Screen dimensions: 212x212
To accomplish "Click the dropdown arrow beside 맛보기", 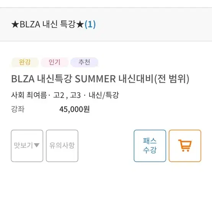I will 36,145.
